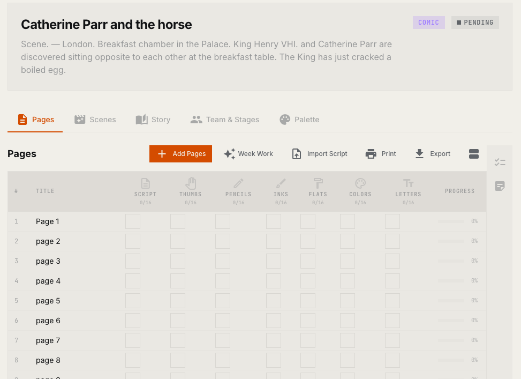The height and width of the screenshot is (379, 521).
Task: Check Inks box for page 4
Action: point(274,281)
